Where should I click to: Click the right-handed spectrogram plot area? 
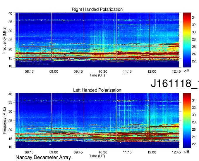point(97,40)
